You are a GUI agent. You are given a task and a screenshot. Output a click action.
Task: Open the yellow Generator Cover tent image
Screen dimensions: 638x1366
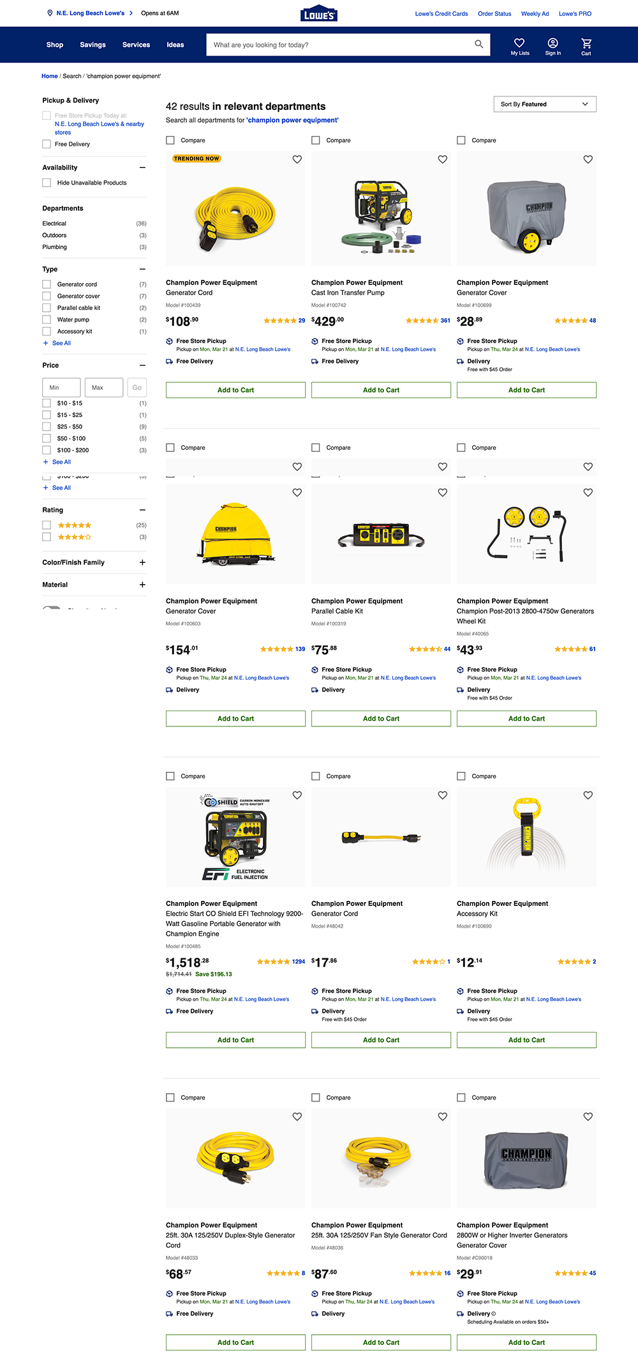coord(235,534)
